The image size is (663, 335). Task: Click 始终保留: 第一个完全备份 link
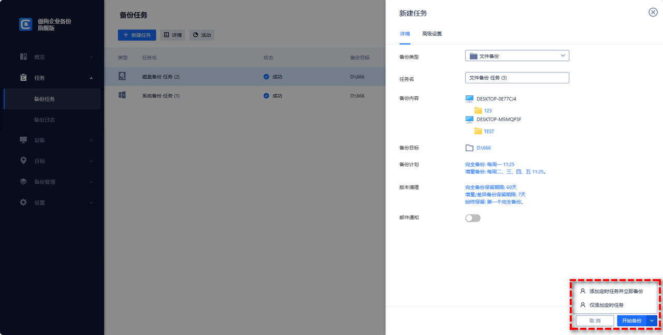(495, 202)
